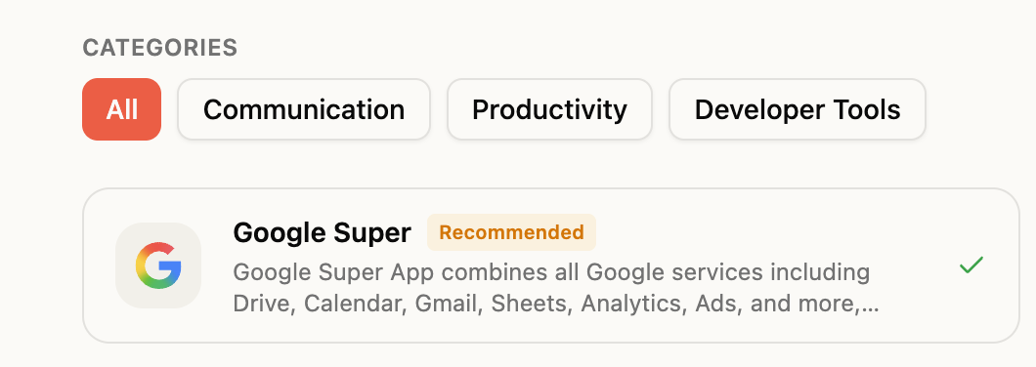Show the Developer Tools category
The image size is (1036, 367).
click(798, 109)
